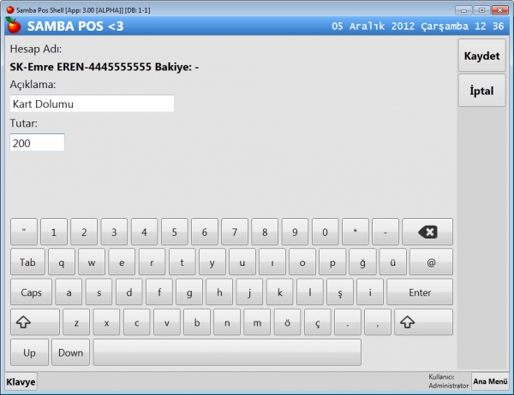
Task: Tap the f key
Action: 159,292
